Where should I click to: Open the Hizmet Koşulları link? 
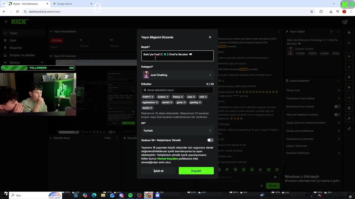pos(168,159)
